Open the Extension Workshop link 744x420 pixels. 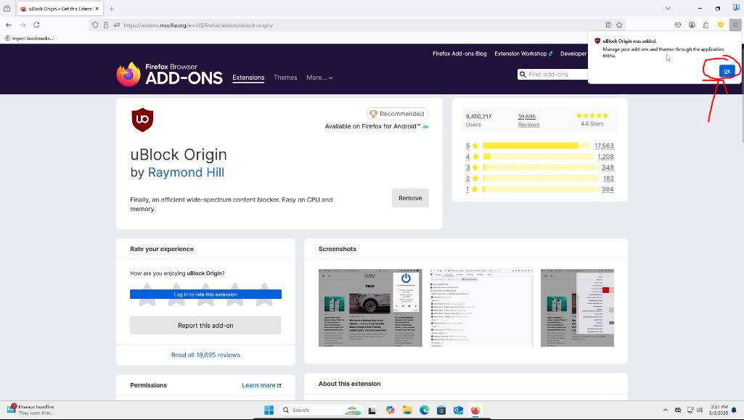coord(523,54)
